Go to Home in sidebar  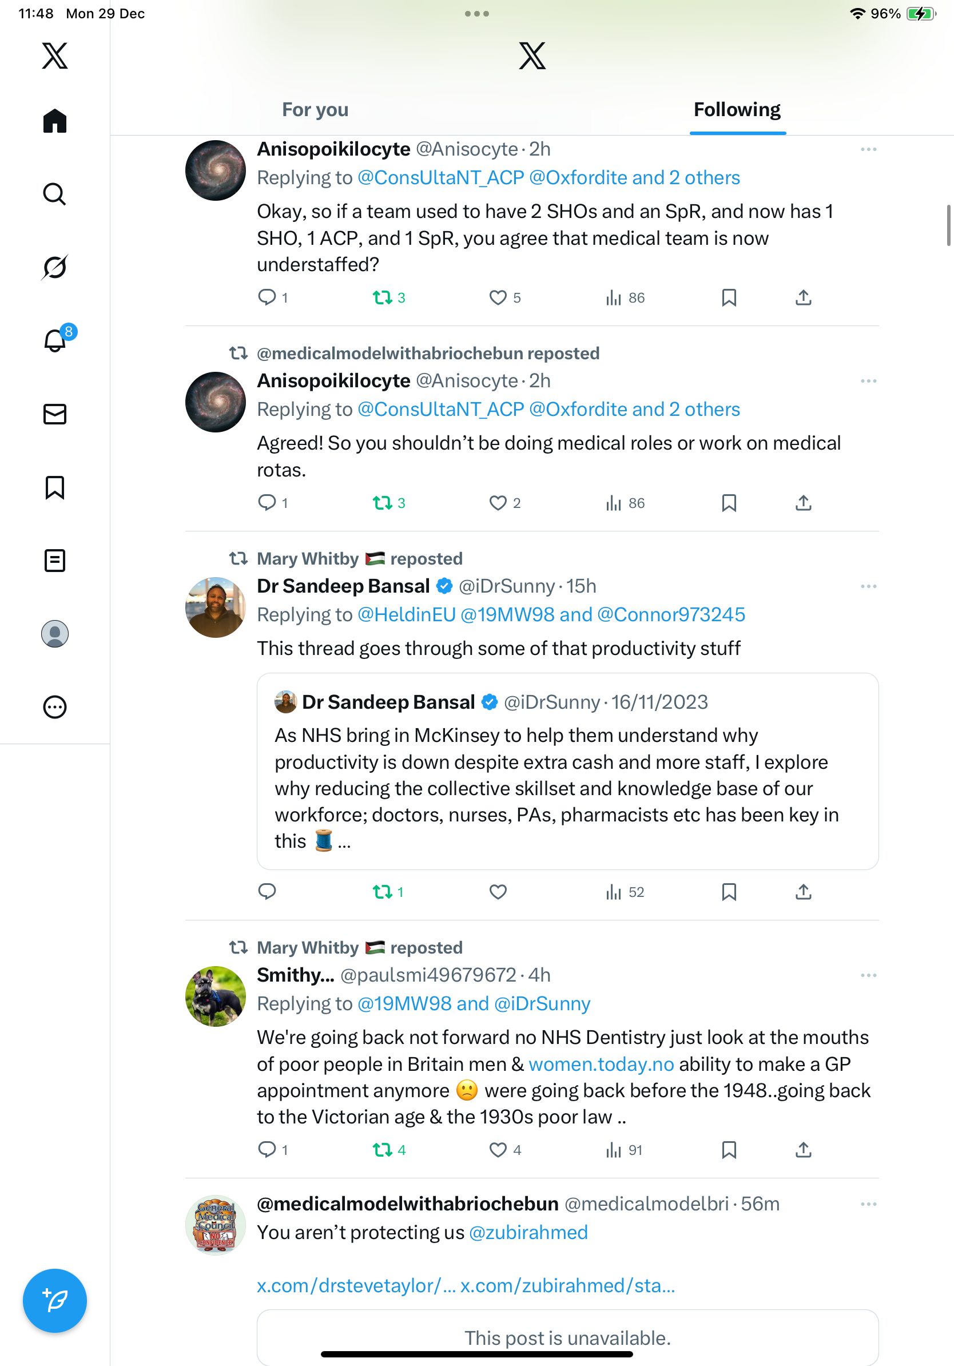point(55,121)
